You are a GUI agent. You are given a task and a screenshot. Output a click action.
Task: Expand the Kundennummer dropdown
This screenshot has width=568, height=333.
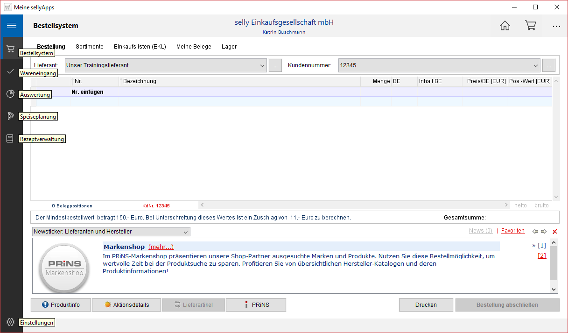pyautogui.click(x=535, y=65)
